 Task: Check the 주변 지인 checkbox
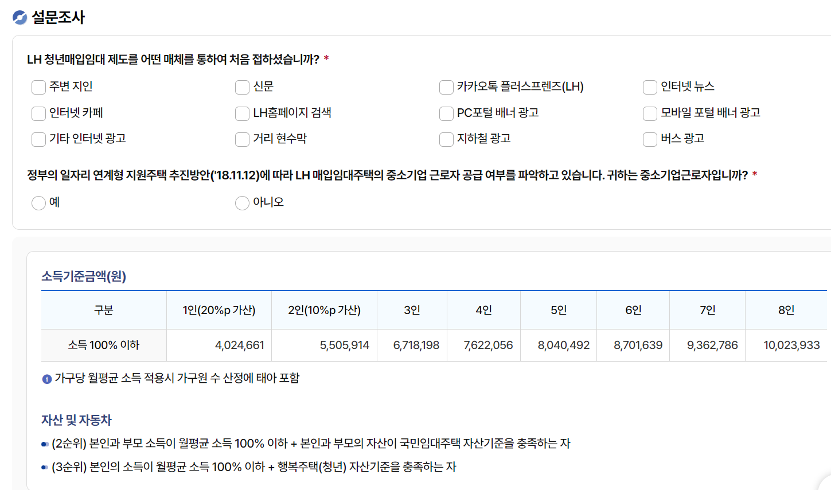38,87
